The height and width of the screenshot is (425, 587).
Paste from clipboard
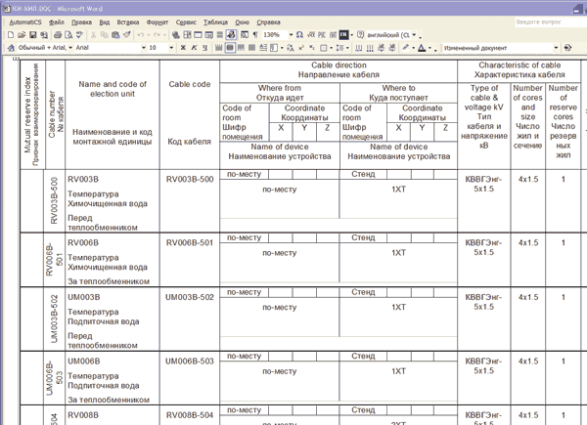[x=115, y=35]
